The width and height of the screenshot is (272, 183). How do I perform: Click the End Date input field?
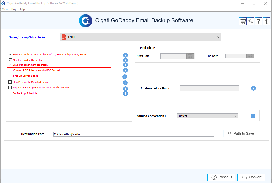point(235,56)
